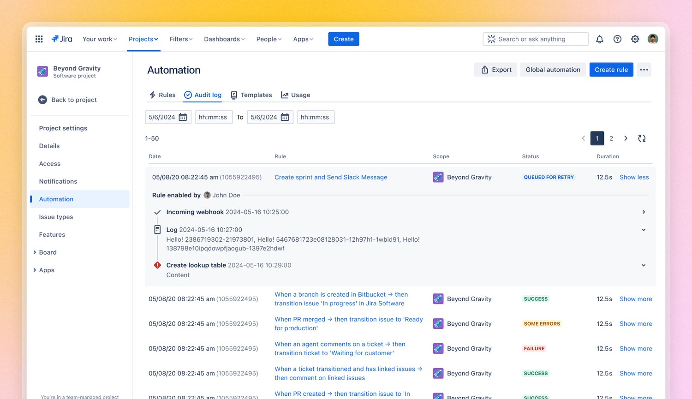Image resolution: width=692 pixels, height=399 pixels.
Task: Click the Beyond Gravity project avatar
Action: coord(42,71)
